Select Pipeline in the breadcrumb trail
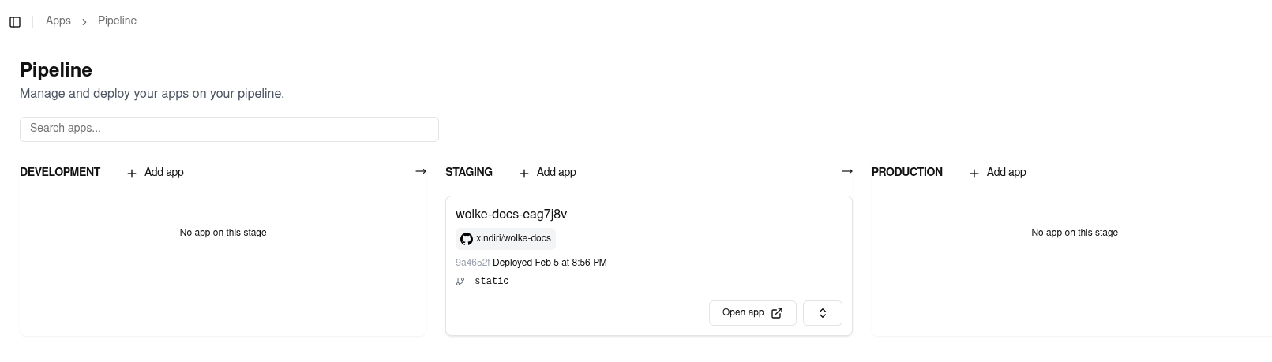Viewport: 1272px width, 362px height. (x=117, y=21)
